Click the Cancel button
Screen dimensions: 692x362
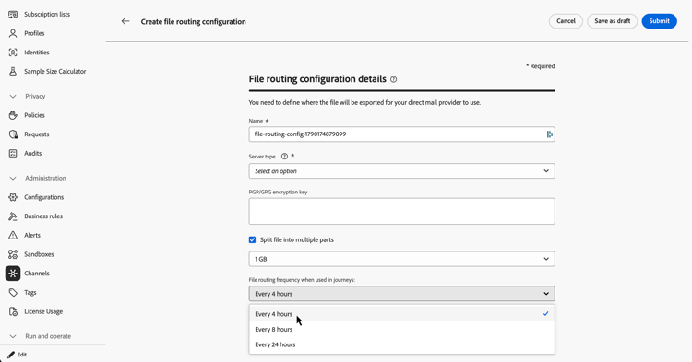tap(566, 21)
